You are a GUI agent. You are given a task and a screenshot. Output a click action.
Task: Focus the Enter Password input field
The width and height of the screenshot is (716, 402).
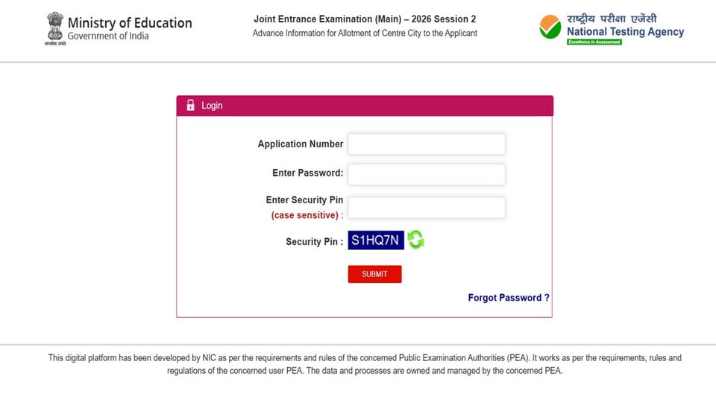coord(427,174)
